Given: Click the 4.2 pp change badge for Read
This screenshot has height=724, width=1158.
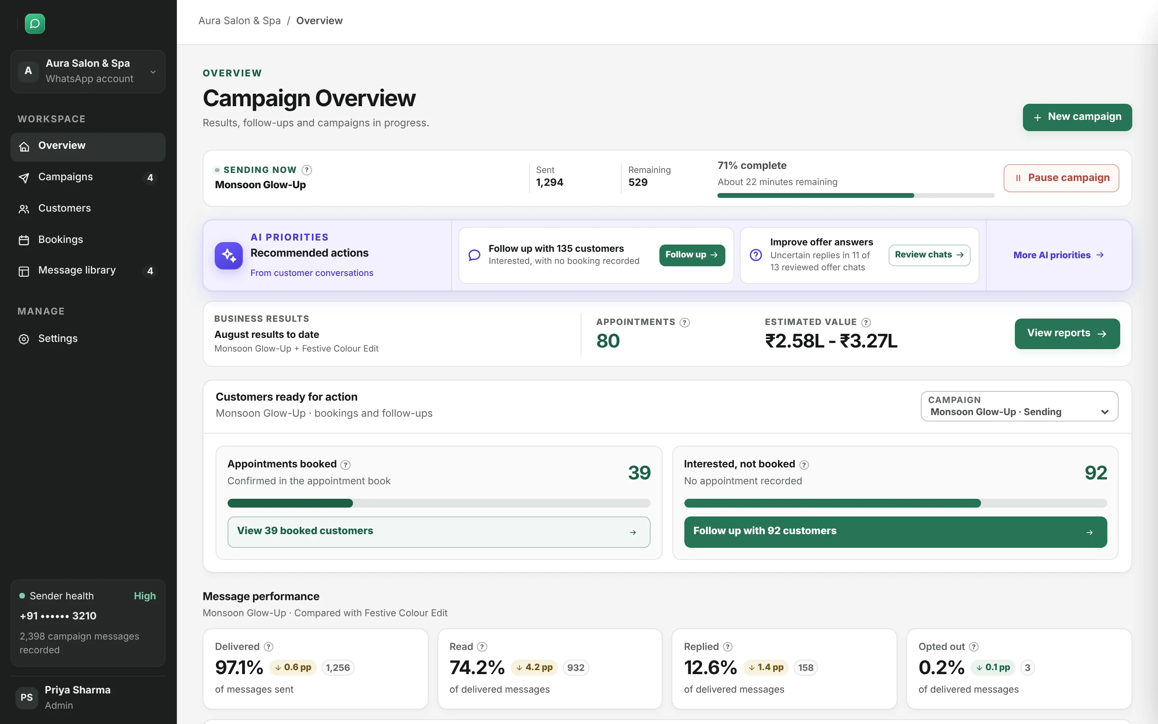Looking at the screenshot, I should 534,668.
